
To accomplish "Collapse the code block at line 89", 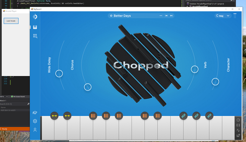I will [12, 3].
